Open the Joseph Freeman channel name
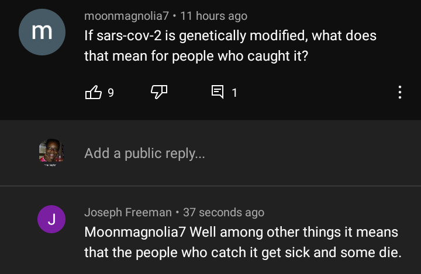Image resolution: width=421 pixels, height=274 pixels. click(x=128, y=213)
